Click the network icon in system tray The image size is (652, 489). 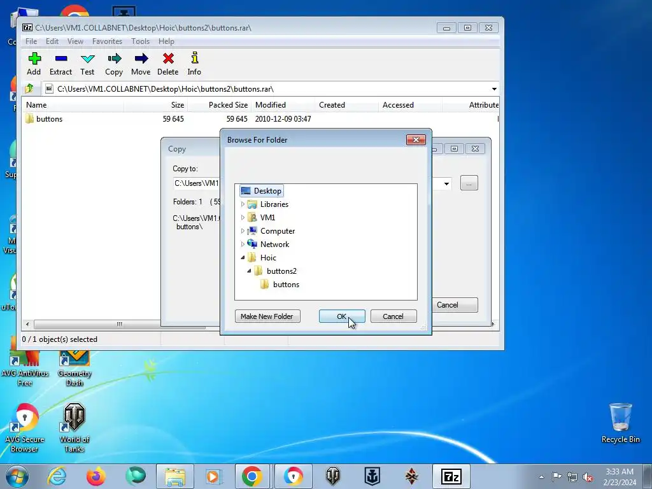click(x=572, y=477)
